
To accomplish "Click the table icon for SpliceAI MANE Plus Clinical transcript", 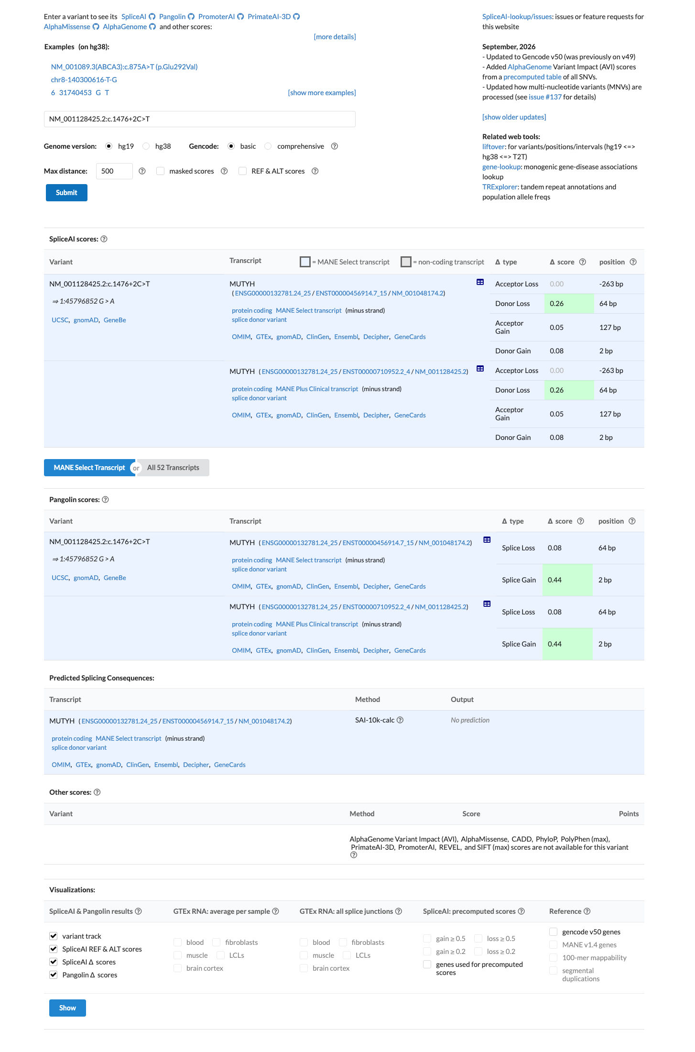I will point(480,369).
